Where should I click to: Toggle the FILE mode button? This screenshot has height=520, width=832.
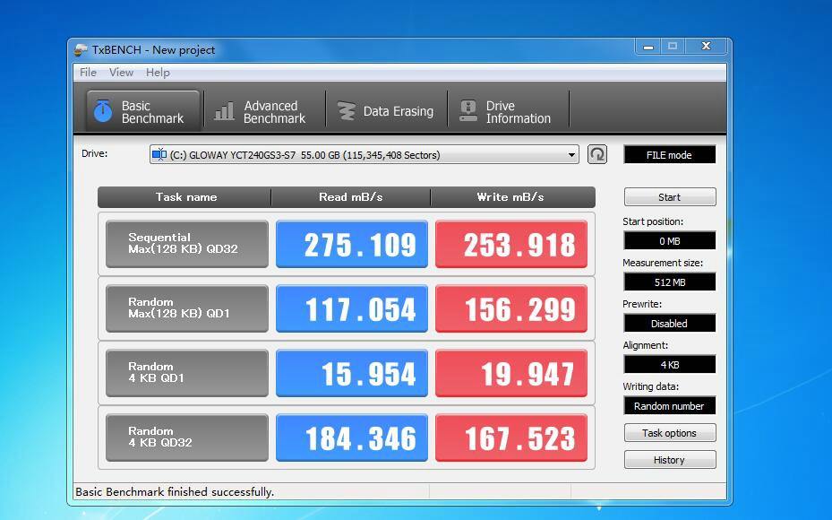(x=669, y=154)
